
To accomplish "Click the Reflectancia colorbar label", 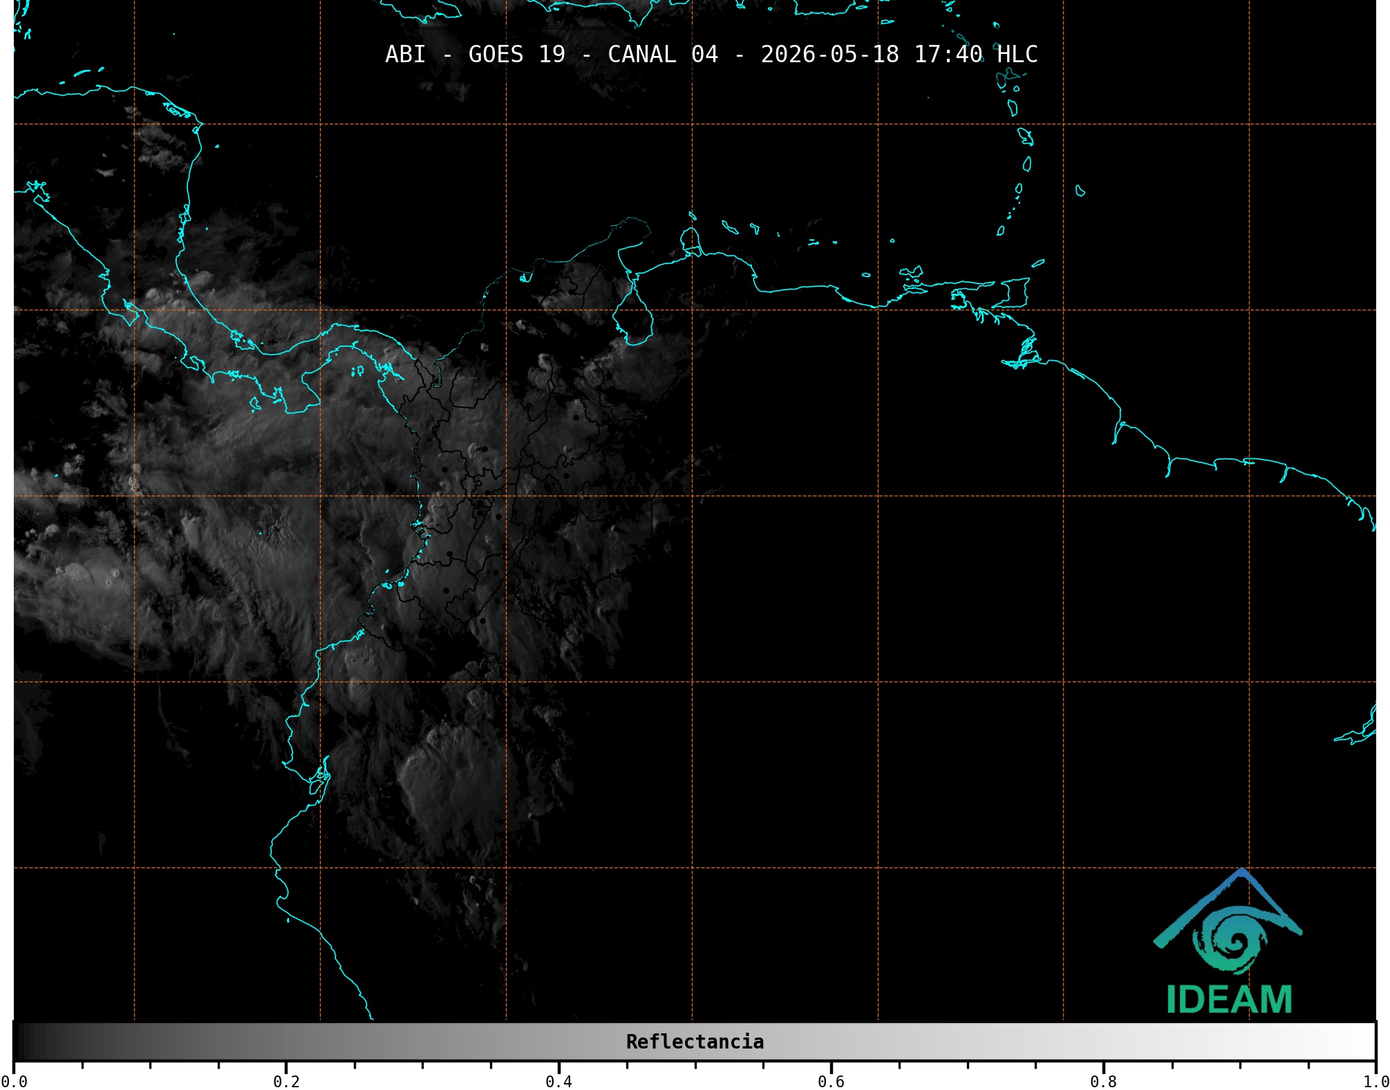I will pyautogui.click(x=695, y=1042).
